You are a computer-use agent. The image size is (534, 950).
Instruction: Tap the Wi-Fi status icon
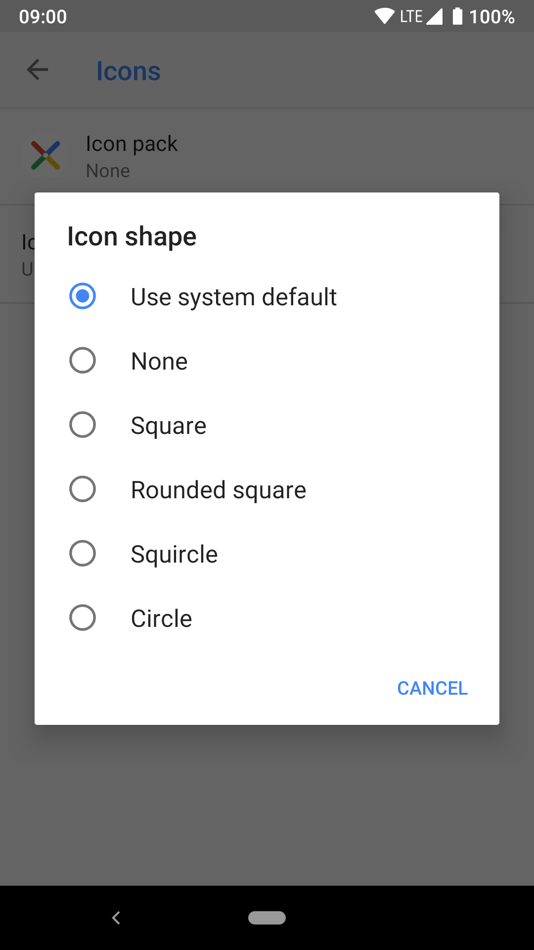pyautogui.click(x=385, y=16)
